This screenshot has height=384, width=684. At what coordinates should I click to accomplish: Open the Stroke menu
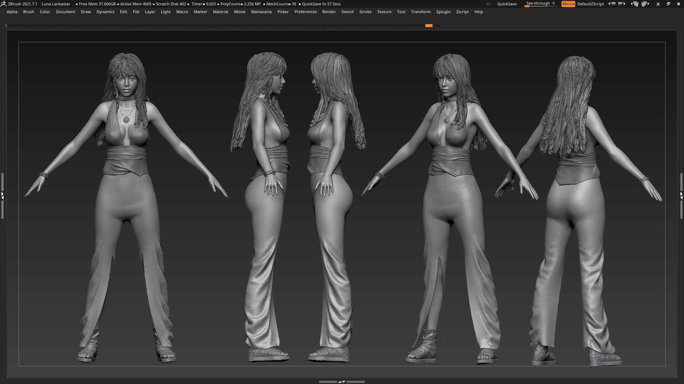pyautogui.click(x=366, y=12)
